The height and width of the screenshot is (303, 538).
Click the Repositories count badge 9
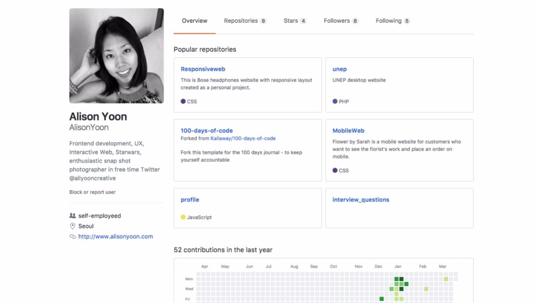pyautogui.click(x=263, y=21)
